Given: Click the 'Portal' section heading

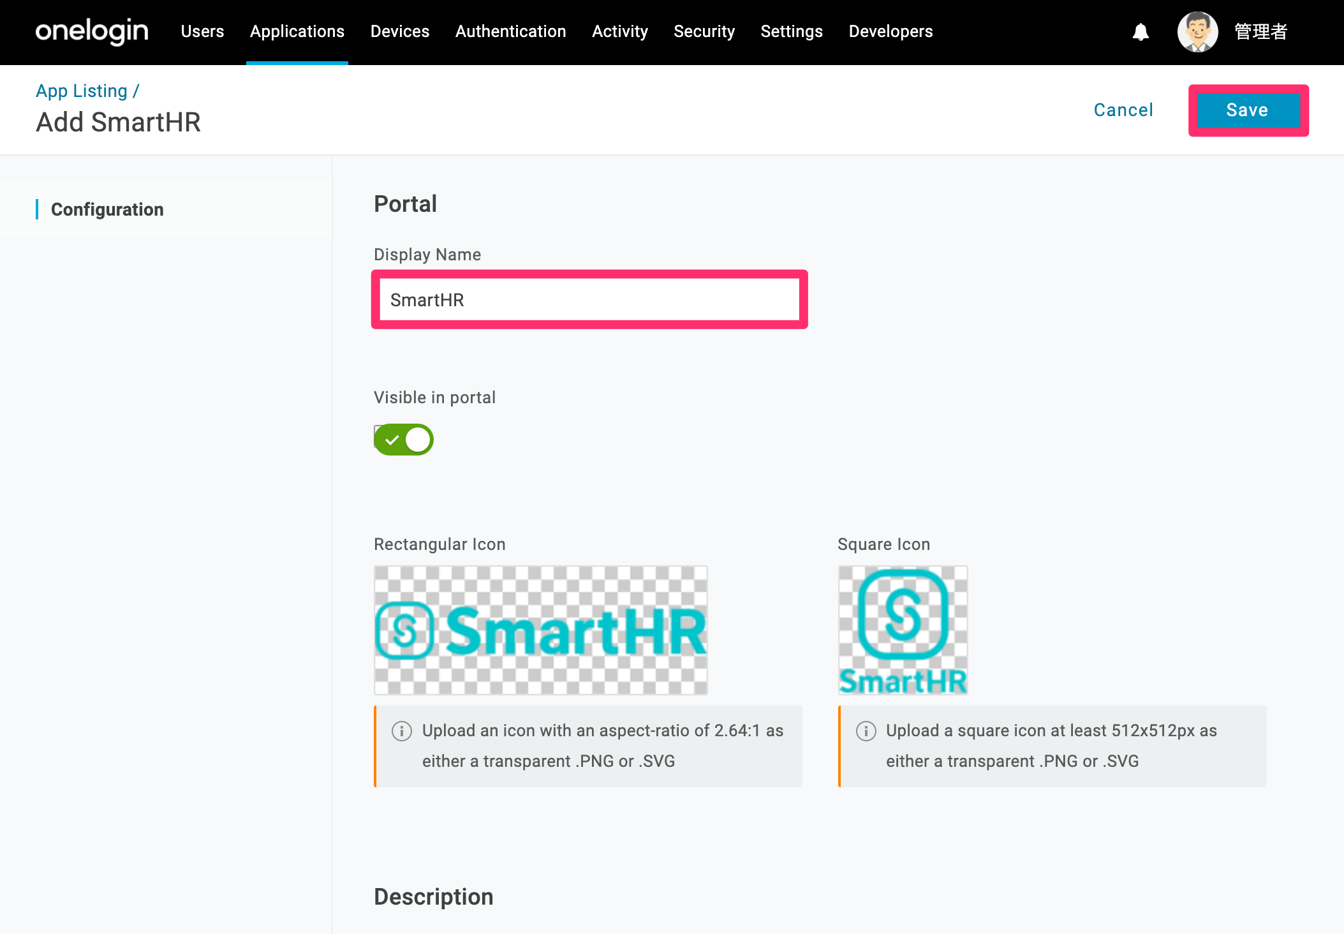Looking at the screenshot, I should point(405,204).
